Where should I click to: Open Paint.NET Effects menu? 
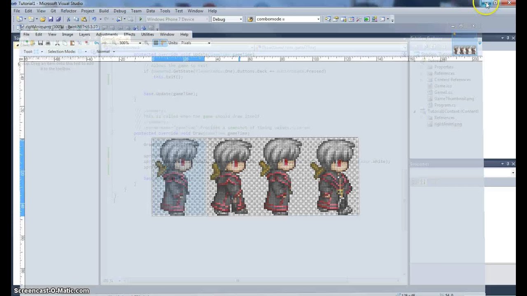[129, 35]
